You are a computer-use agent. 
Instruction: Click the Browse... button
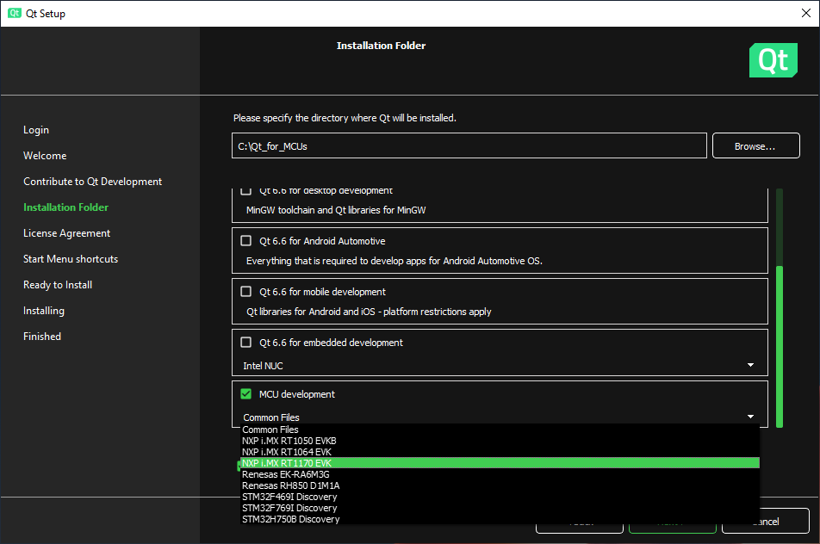pos(755,146)
